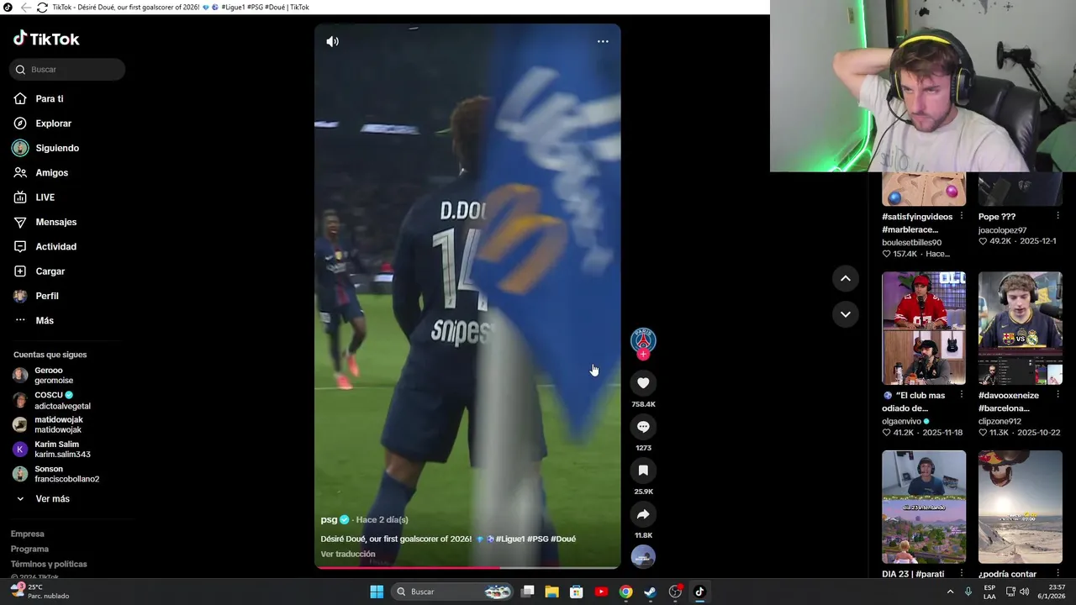Image resolution: width=1076 pixels, height=605 pixels.
Task: Click the Ver traducción link
Action: [x=348, y=555]
